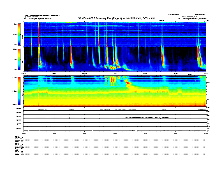Click the RAD1 color scale bar
This screenshot has height=171, width=222.
[19, 59]
